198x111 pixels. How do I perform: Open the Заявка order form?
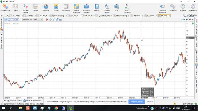pyautogui.click(x=36, y=7)
